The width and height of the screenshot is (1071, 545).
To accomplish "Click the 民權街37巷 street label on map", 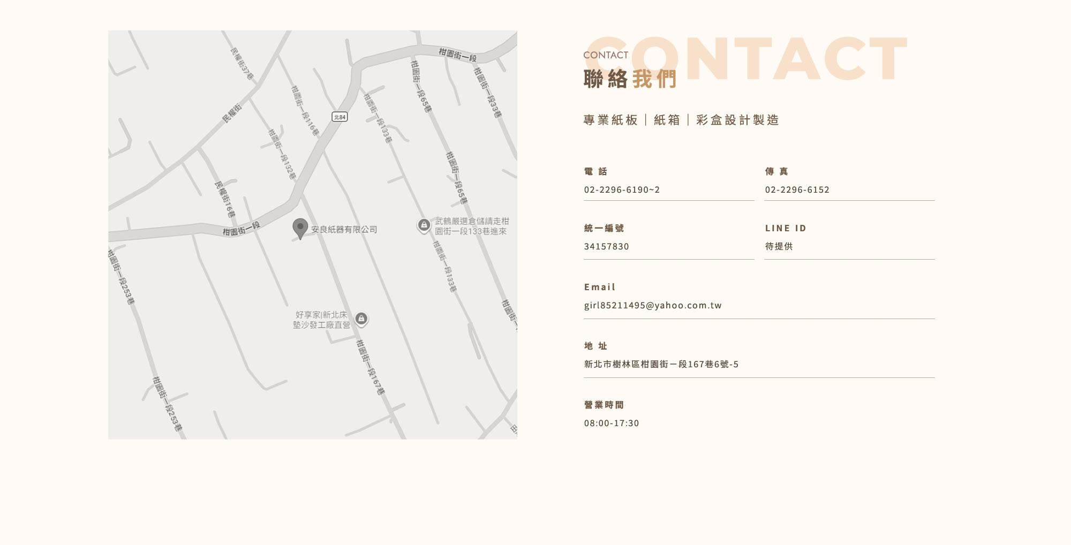I will tap(241, 64).
